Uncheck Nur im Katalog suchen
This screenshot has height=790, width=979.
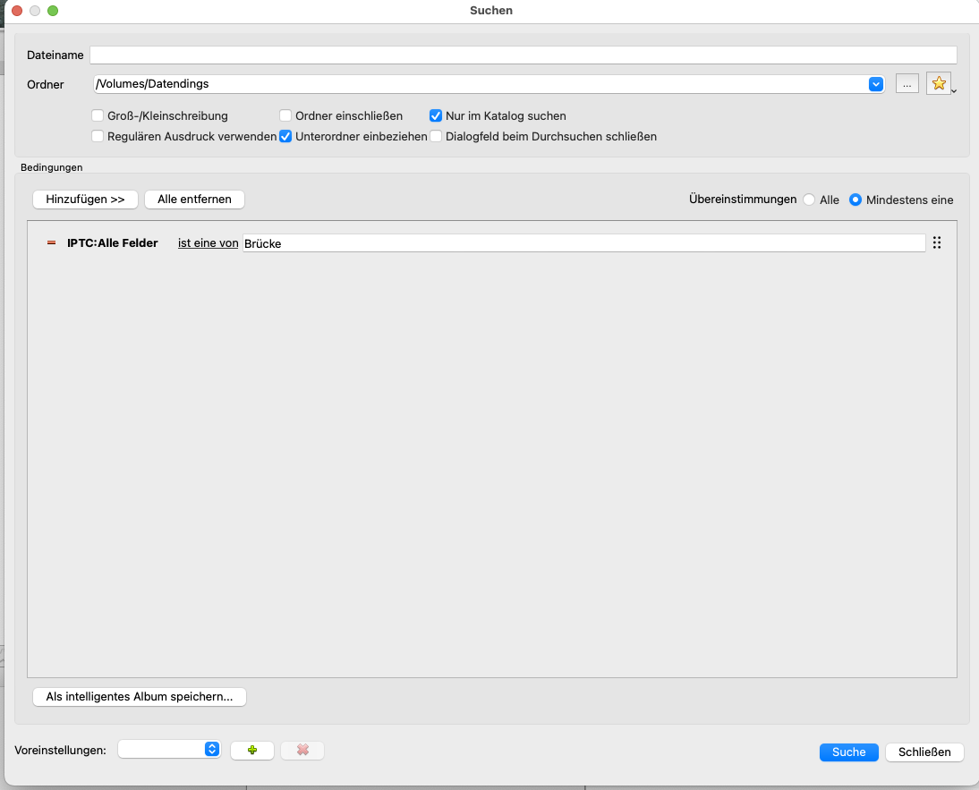(436, 115)
